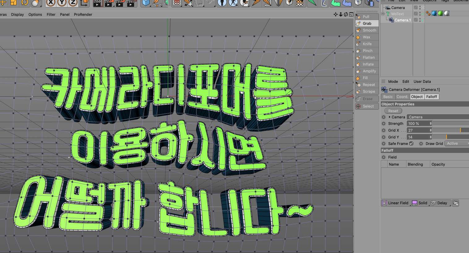Open the spline Pen tool icon
This screenshot has height=253, width=469.
pos(157,3)
